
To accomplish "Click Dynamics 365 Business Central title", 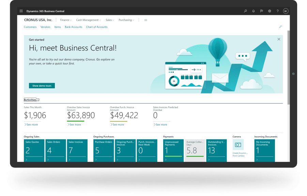I will pos(45,11).
